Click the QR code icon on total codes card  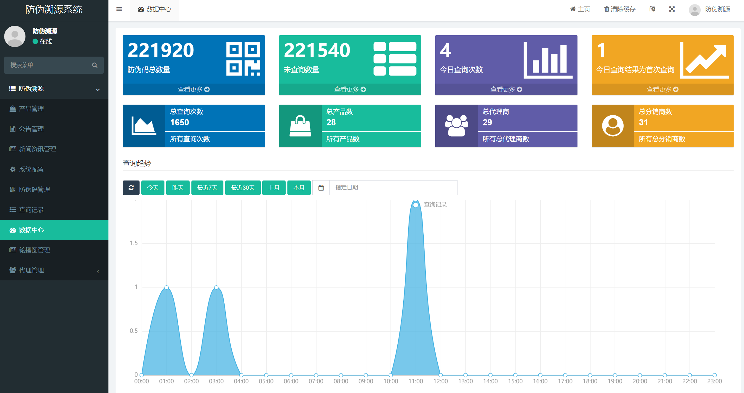(x=243, y=59)
